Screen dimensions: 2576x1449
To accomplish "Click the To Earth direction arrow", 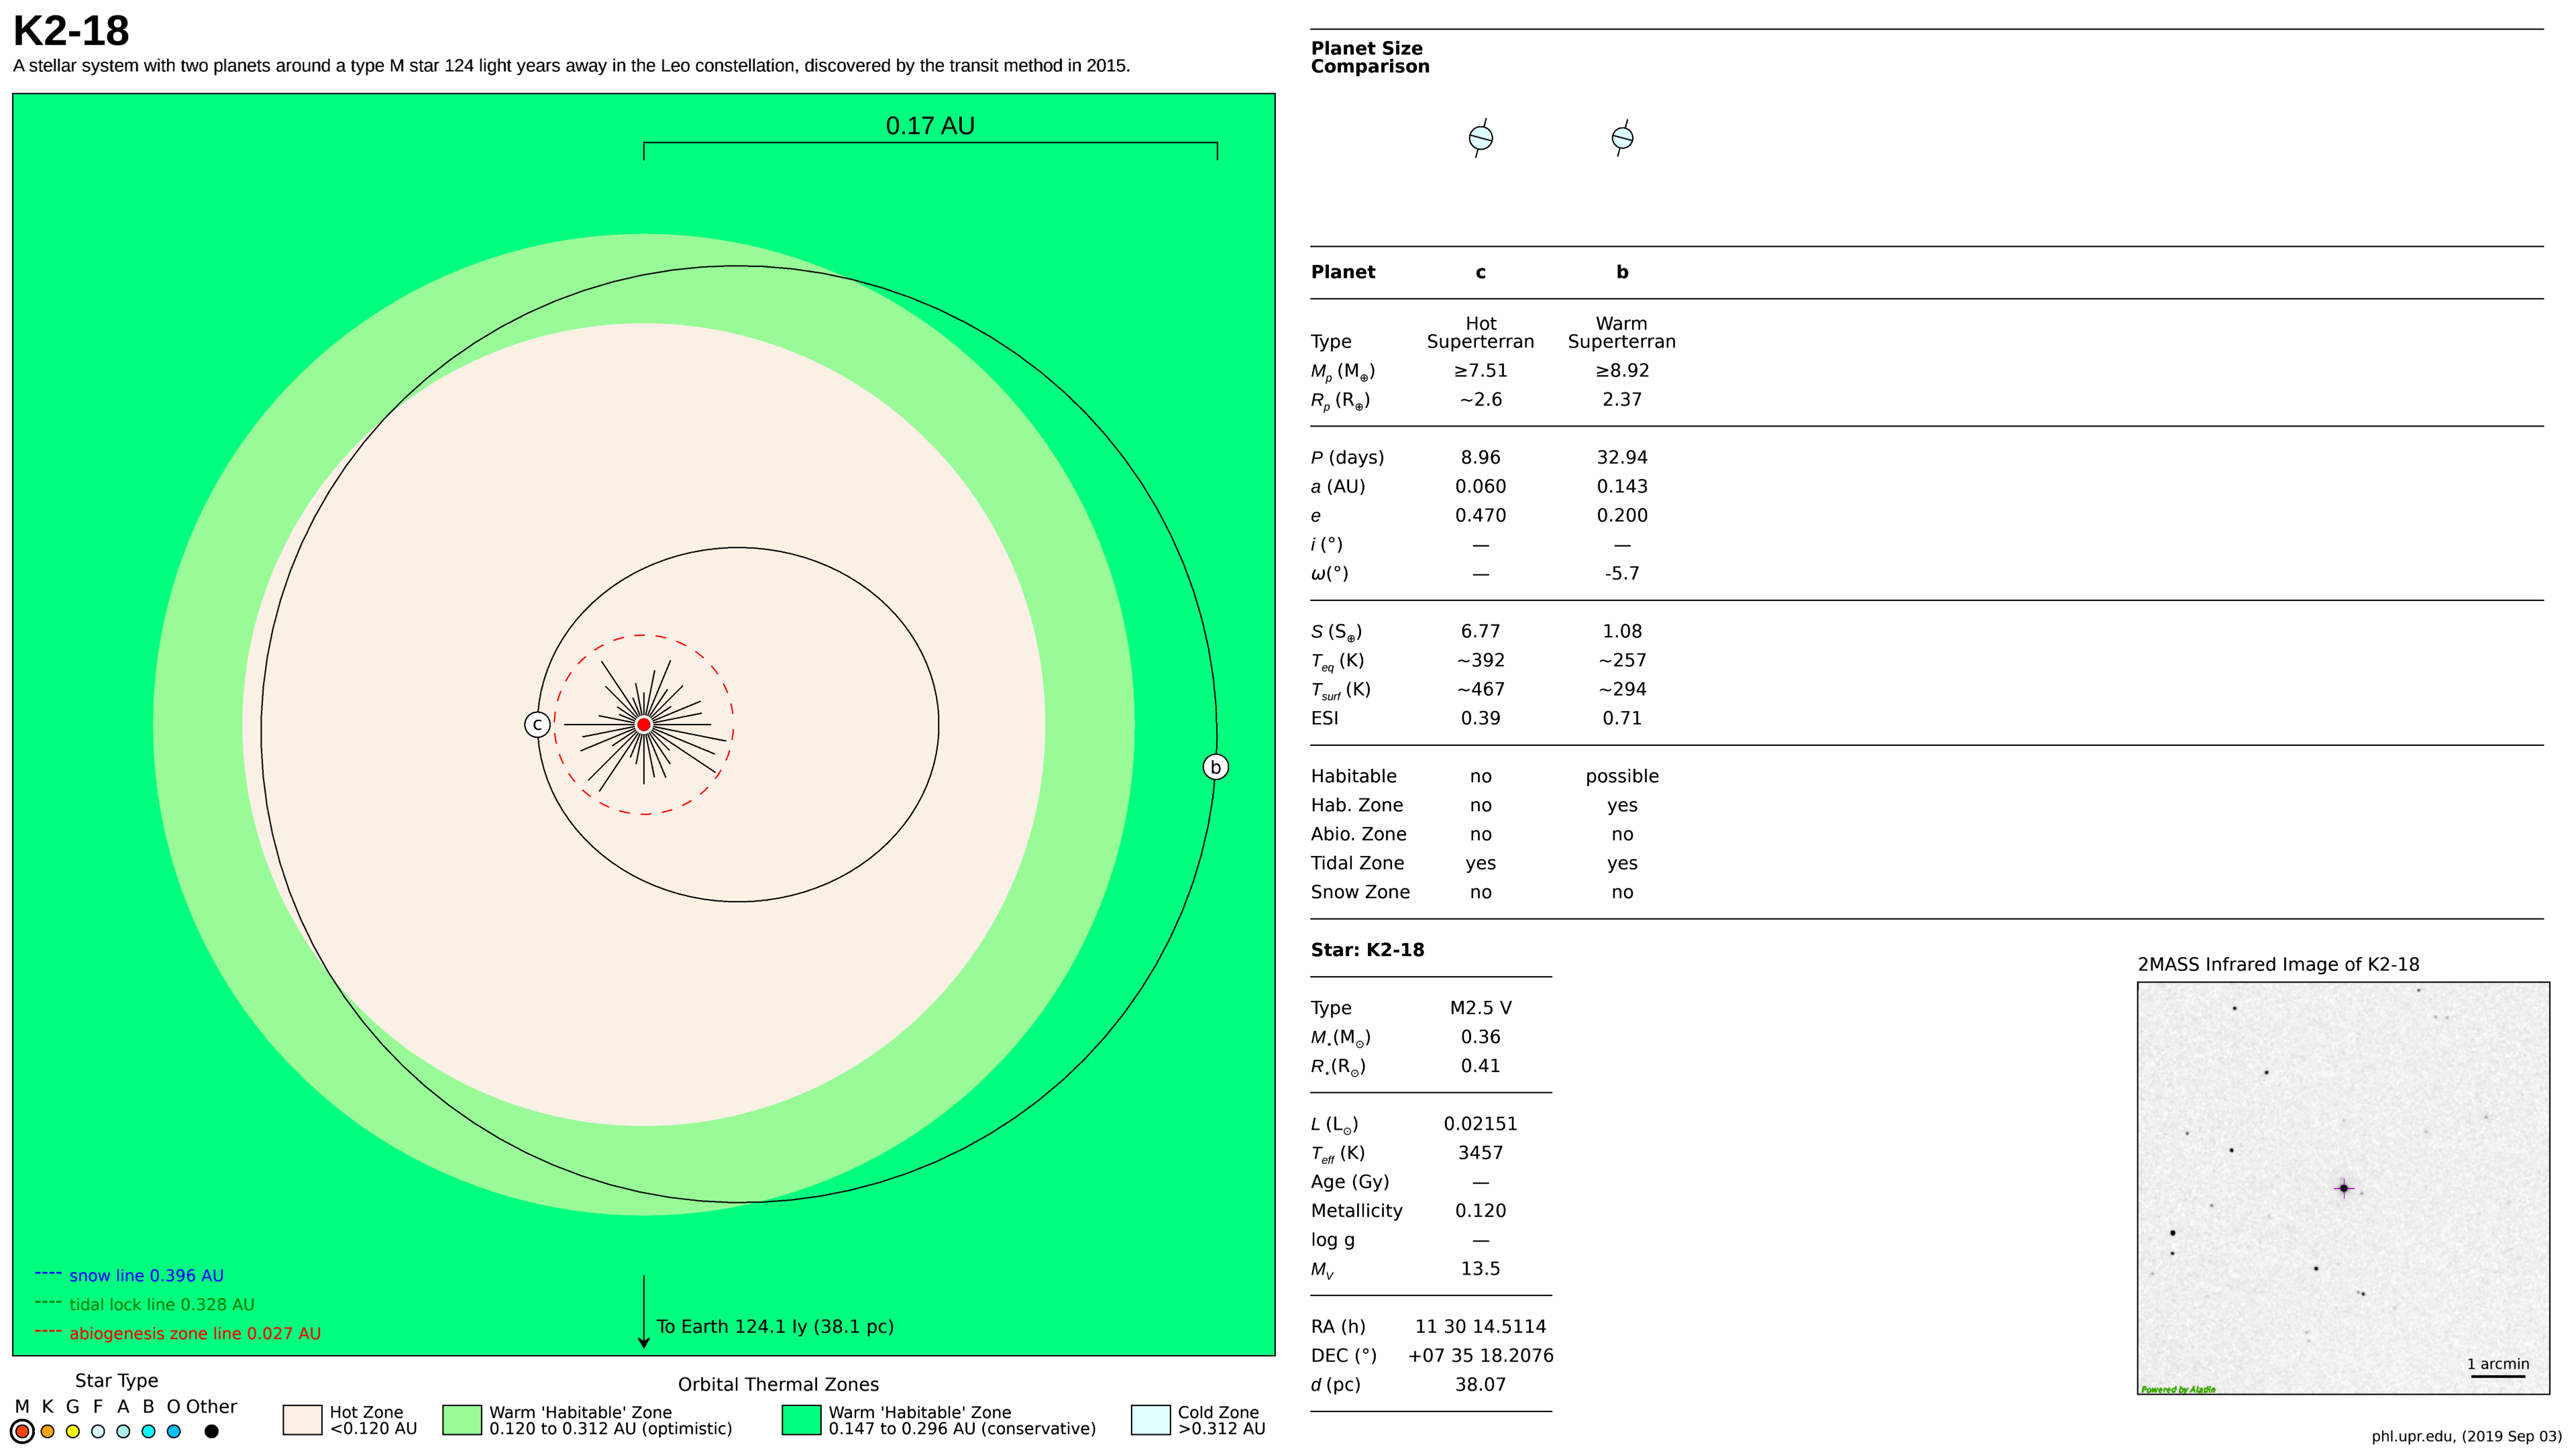I will (644, 1311).
